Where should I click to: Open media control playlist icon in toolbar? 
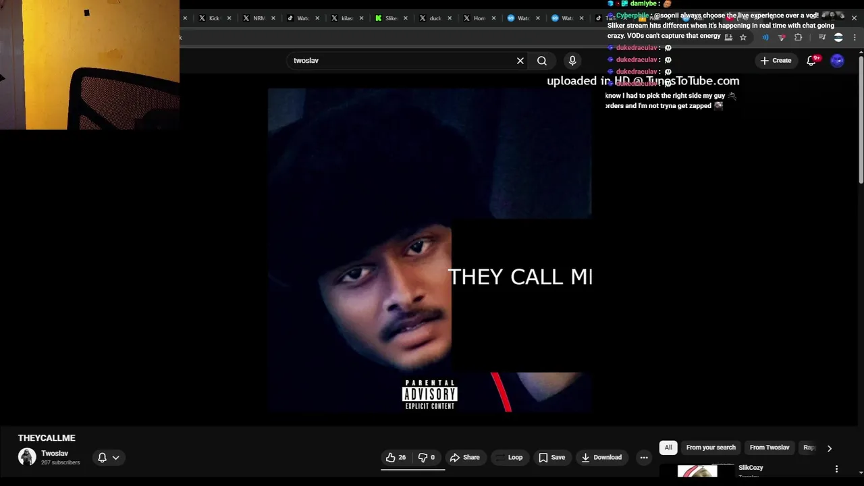click(822, 38)
